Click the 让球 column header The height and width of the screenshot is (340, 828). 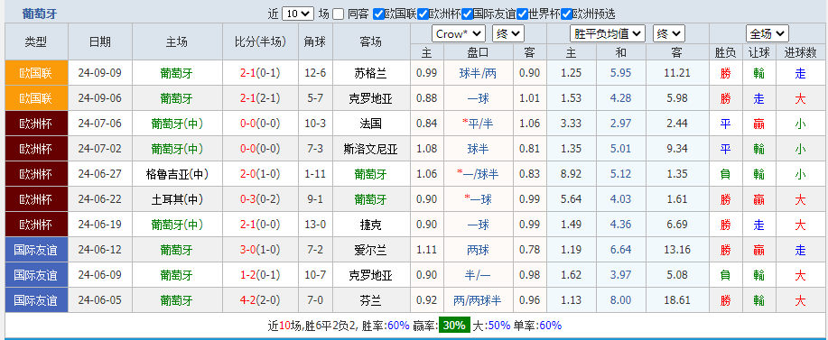point(758,52)
